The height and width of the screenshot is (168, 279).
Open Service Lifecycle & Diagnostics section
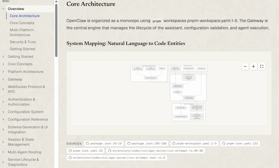[23, 162]
